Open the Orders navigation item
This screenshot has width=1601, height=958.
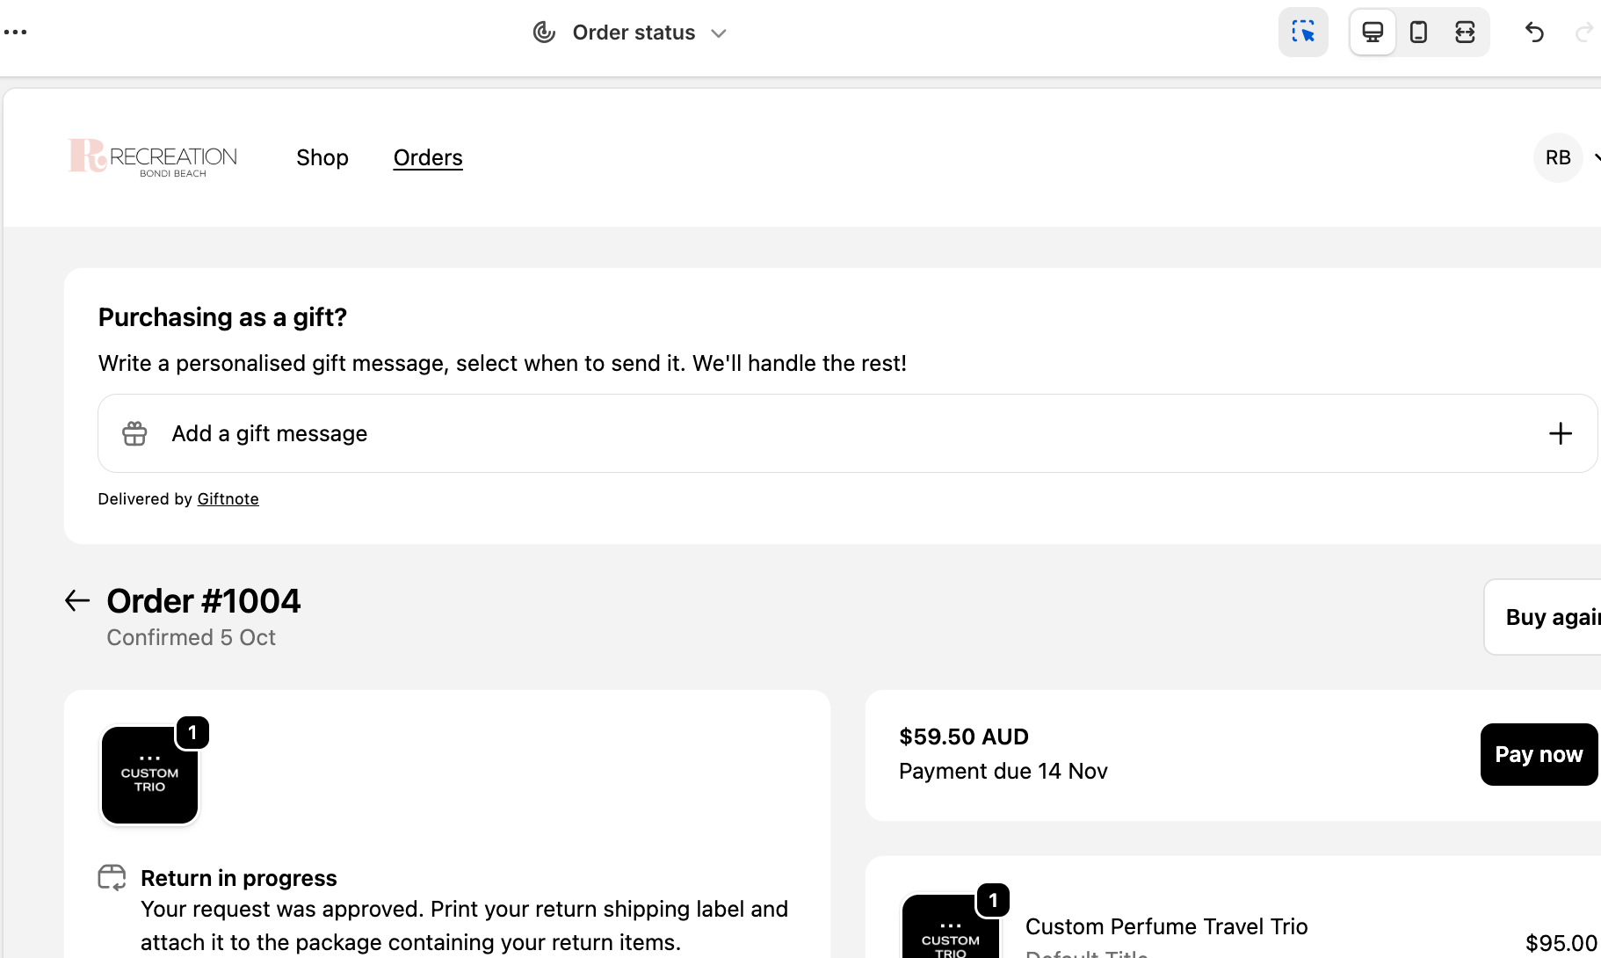(x=428, y=157)
